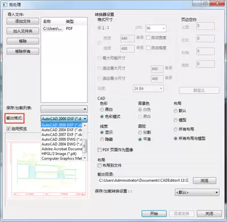The width and height of the screenshot is (227, 222).
Task: Select the 黑白 color radio button
Action: click(102, 110)
